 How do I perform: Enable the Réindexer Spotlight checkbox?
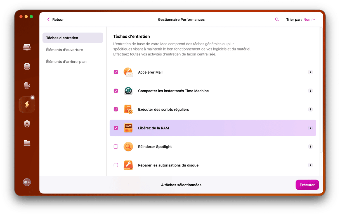coord(116,147)
